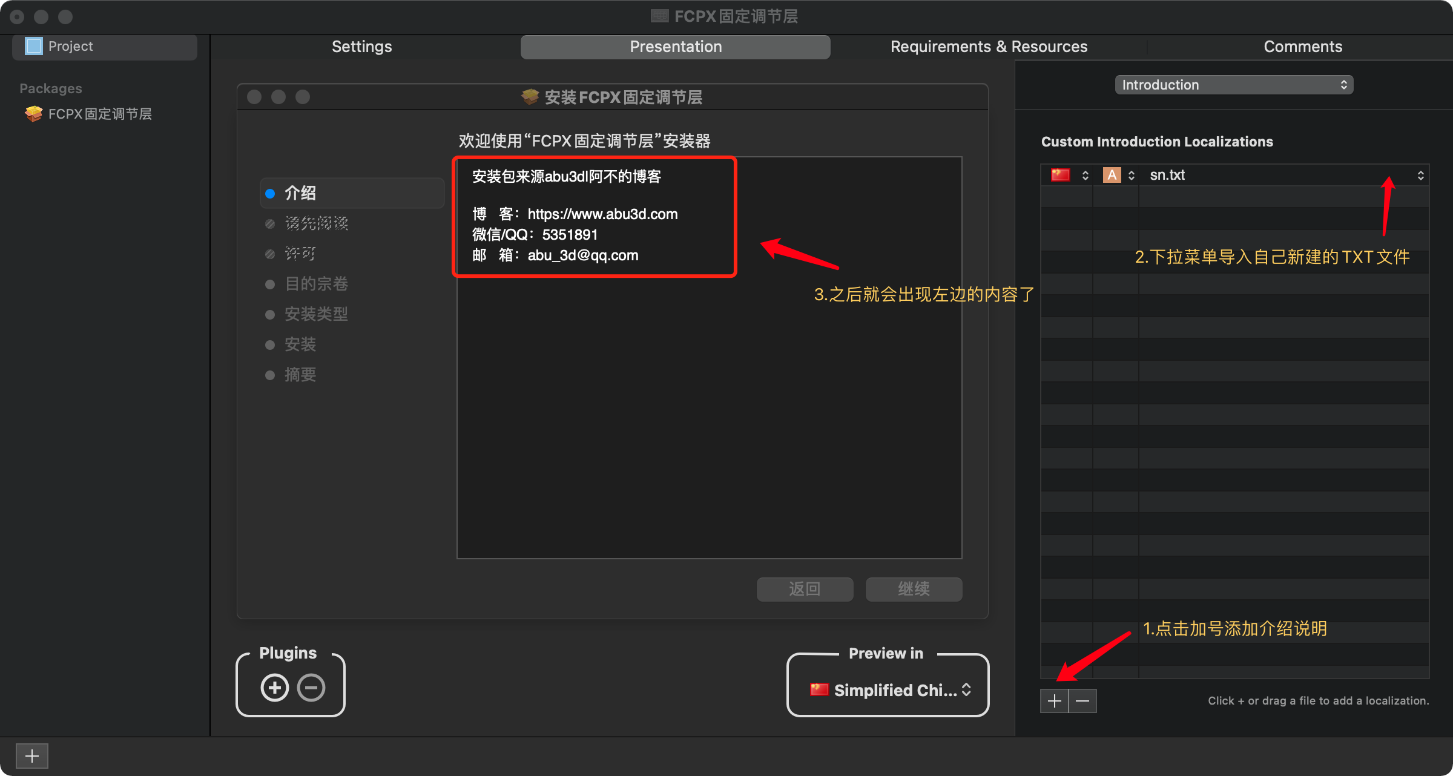Open the Introduction step dropdown
The image size is (1453, 776).
[x=1234, y=85]
